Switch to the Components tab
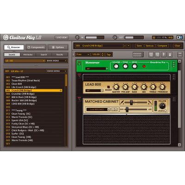The height and width of the screenshot is (185, 185). pos(36,47)
